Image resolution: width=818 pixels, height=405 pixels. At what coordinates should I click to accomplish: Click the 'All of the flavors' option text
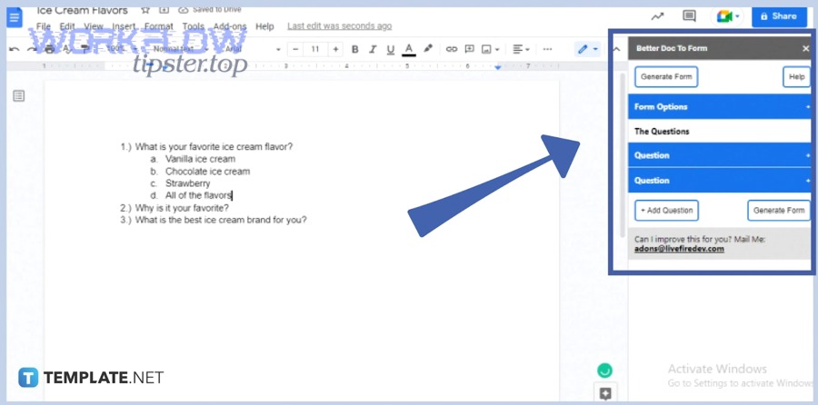(198, 195)
